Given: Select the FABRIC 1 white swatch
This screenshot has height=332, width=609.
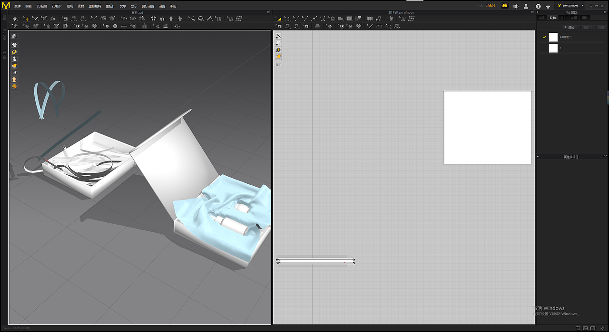Looking at the screenshot, I should pos(553,37).
